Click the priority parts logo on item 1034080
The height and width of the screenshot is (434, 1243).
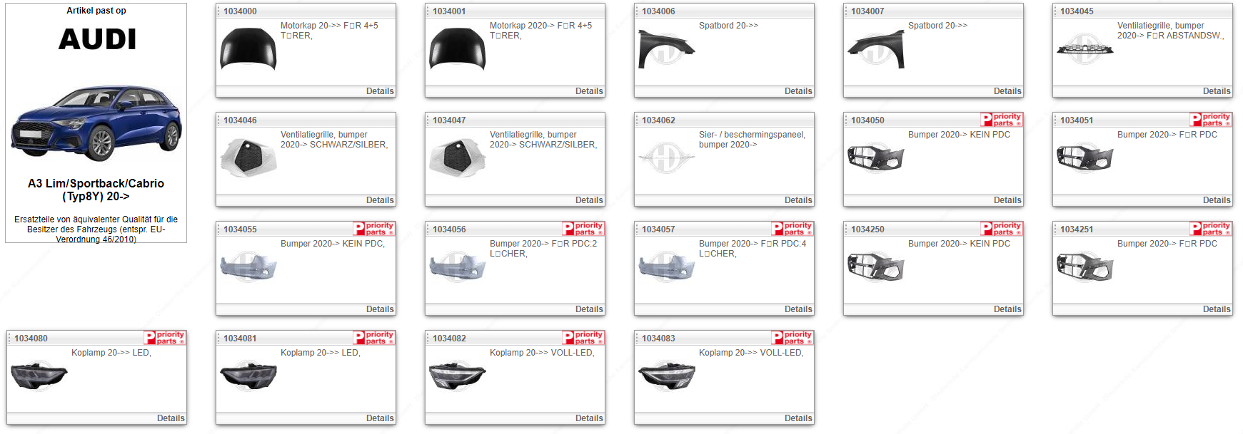point(165,338)
